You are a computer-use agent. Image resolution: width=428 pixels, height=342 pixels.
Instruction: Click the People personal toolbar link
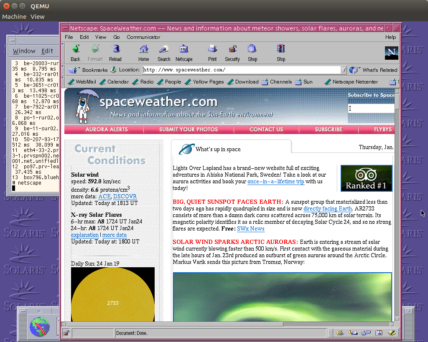tap(169, 82)
